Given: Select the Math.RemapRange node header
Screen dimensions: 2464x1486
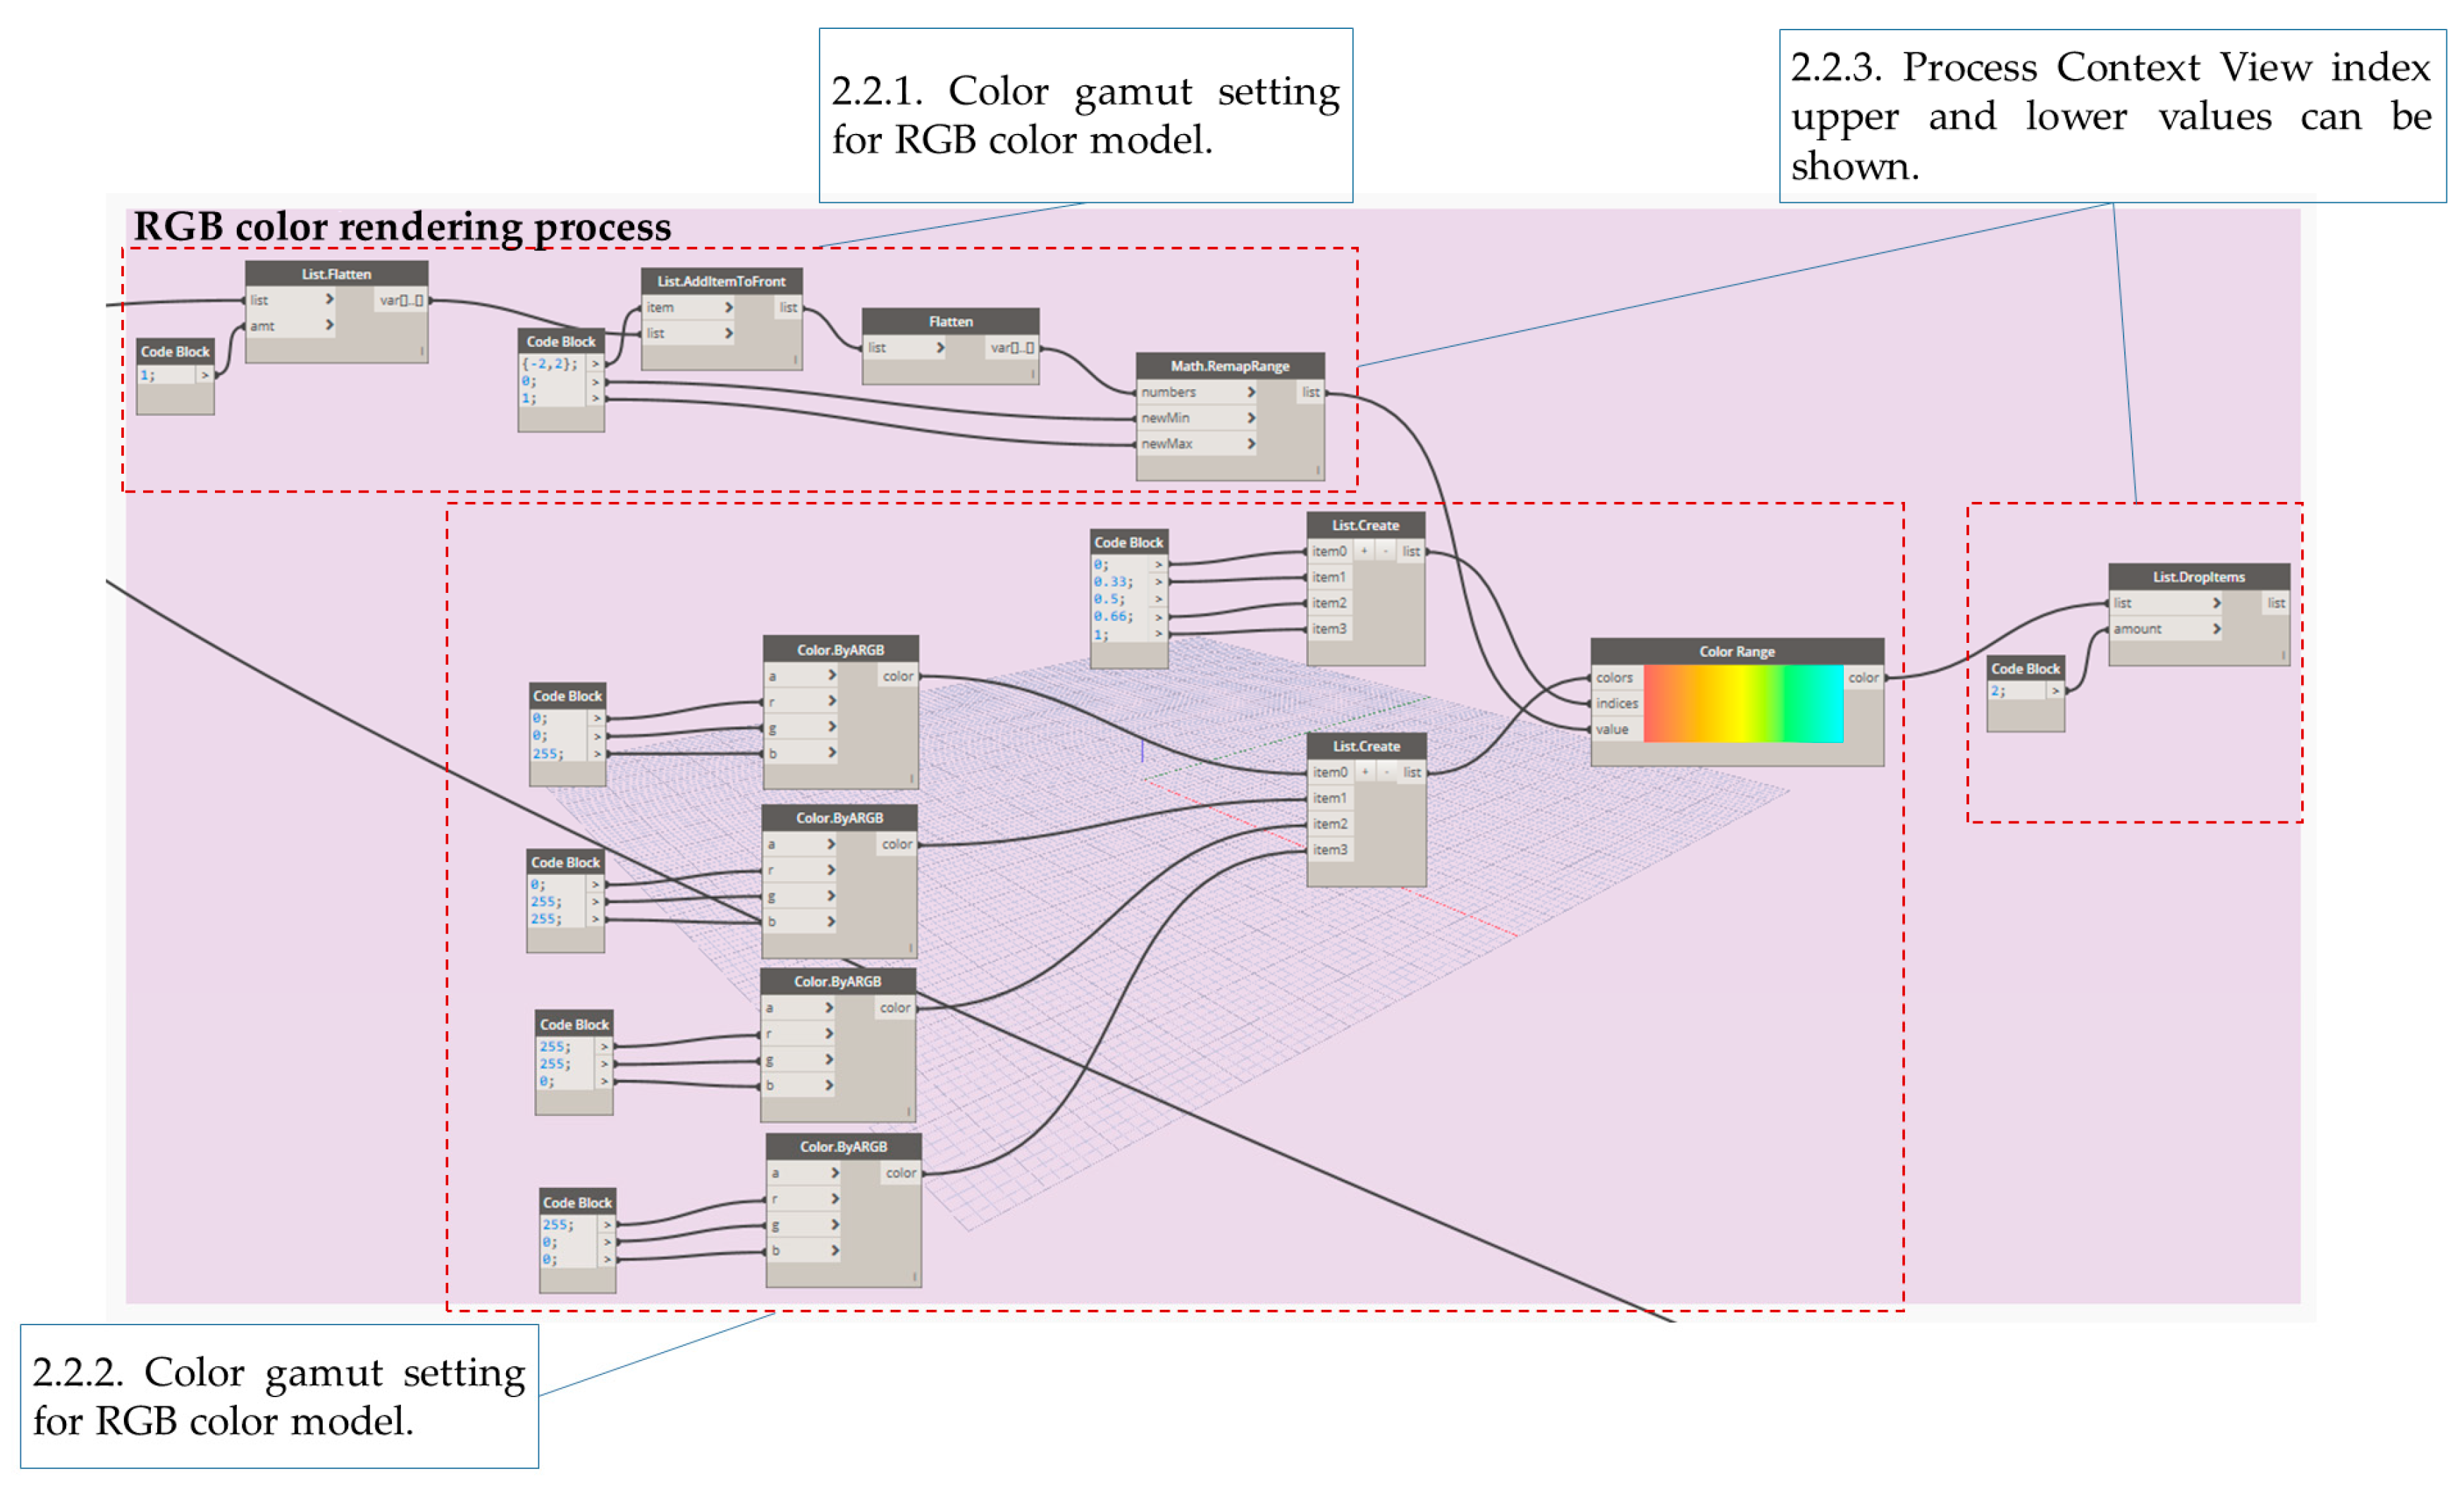Looking at the screenshot, I should click(x=1230, y=366).
